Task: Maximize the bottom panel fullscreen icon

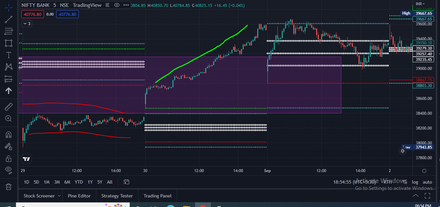Action: [427, 196]
